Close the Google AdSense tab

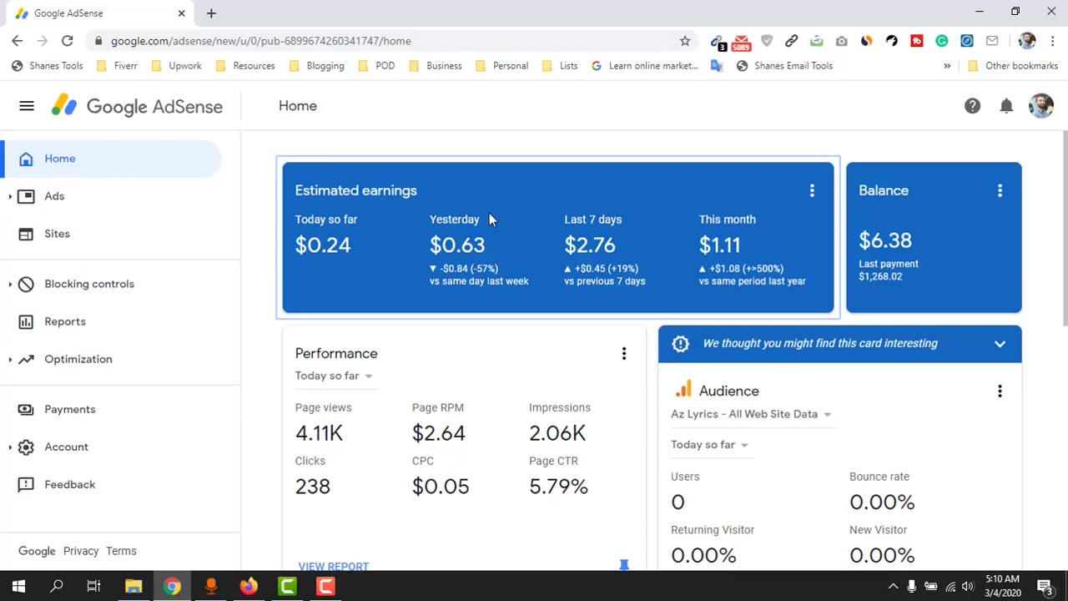(x=181, y=13)
